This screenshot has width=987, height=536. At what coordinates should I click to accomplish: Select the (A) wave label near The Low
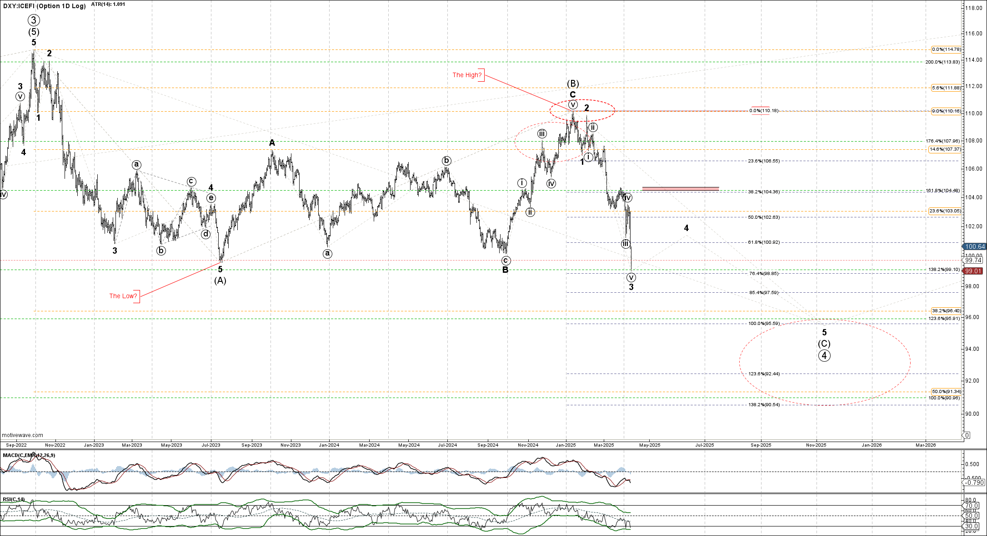pyautogui.click(x=220, y=280)
